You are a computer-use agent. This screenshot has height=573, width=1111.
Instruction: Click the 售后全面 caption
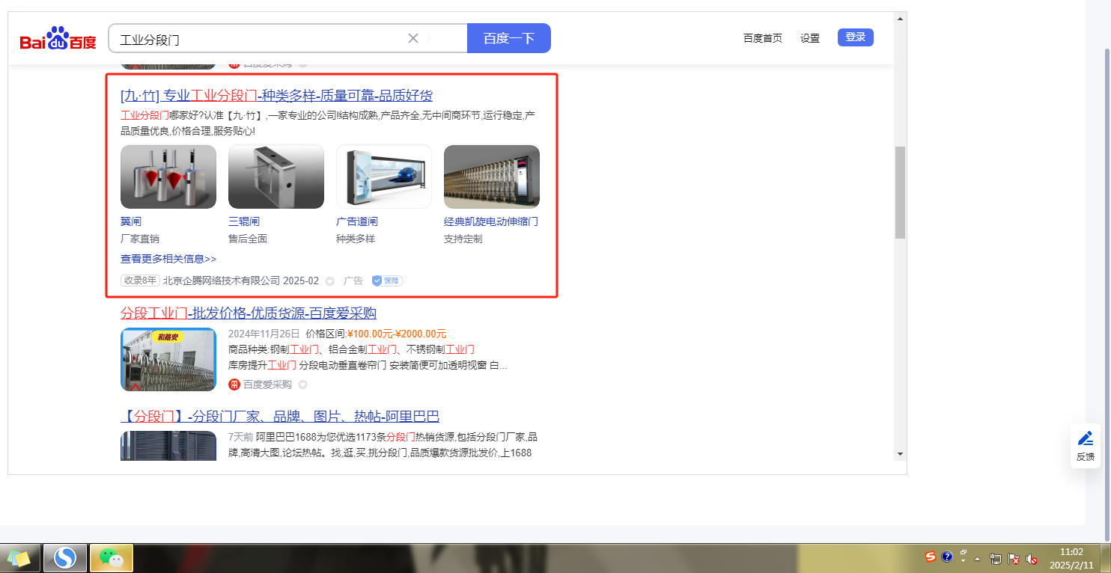pyautogui.click(x=248, y=239)
